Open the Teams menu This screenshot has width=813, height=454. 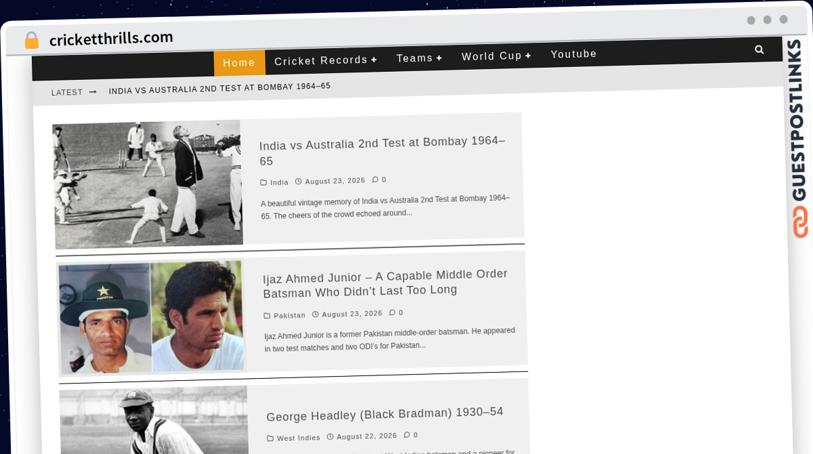(x=415, y=58)
